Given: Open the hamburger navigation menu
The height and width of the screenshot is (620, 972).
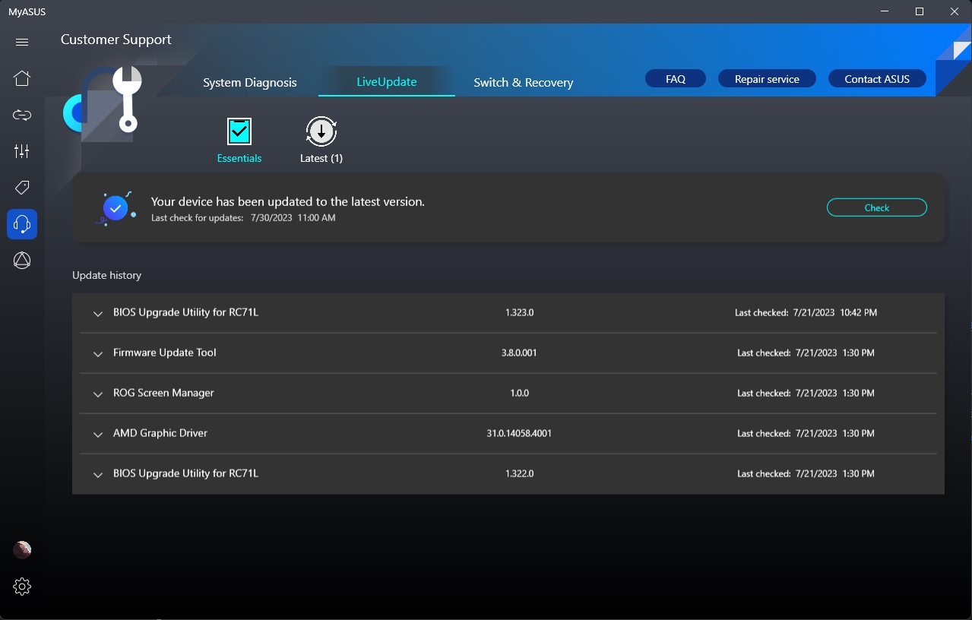Looking at the screenshot, I should click(22, 43).
